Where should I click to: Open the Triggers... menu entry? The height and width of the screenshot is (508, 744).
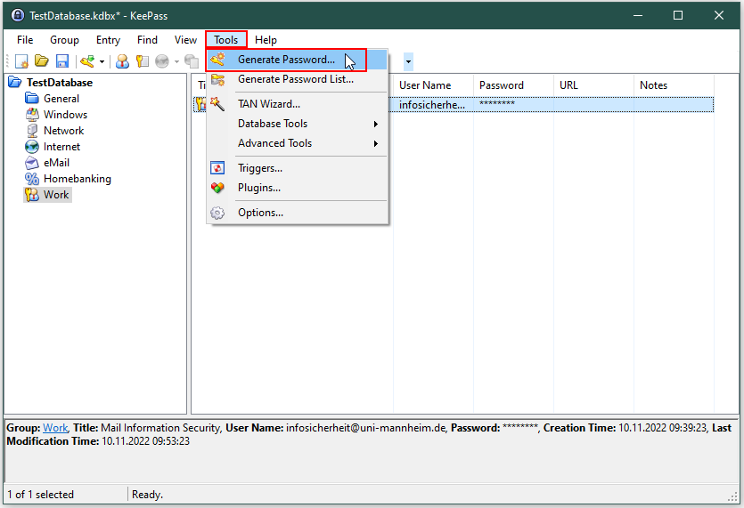[298, 168]
